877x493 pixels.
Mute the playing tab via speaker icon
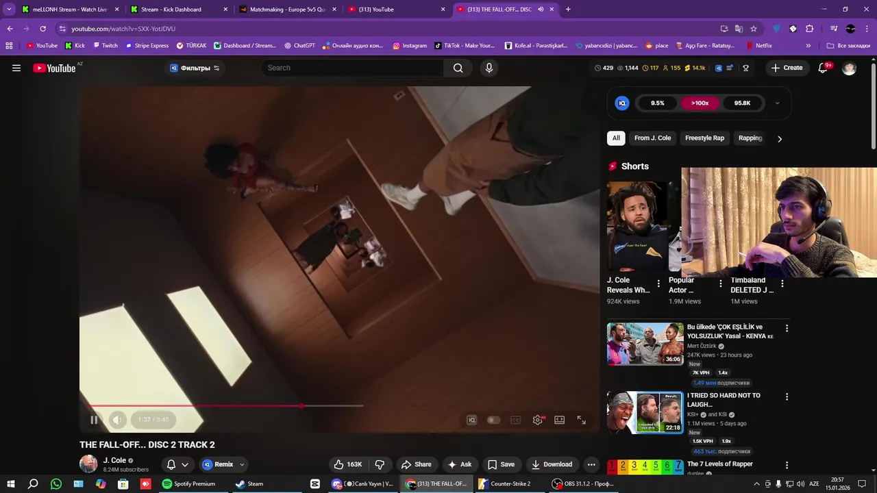[541, 10]
